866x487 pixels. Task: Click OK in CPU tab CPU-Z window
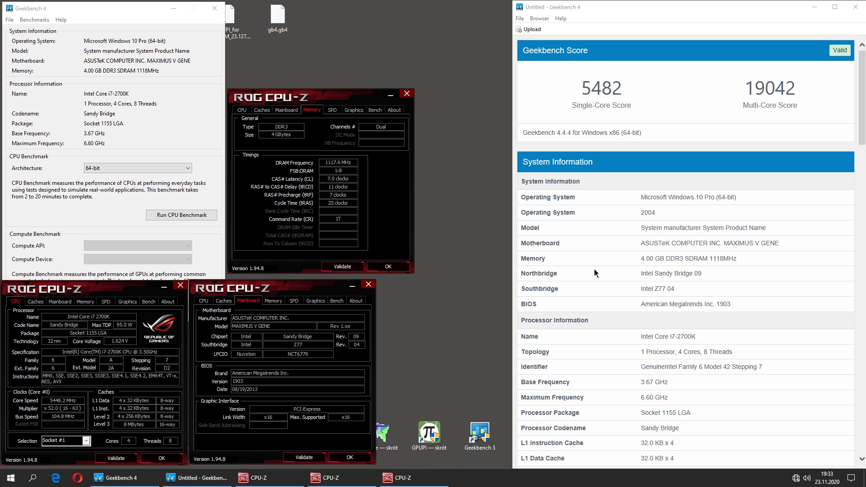tap(161, 458)
